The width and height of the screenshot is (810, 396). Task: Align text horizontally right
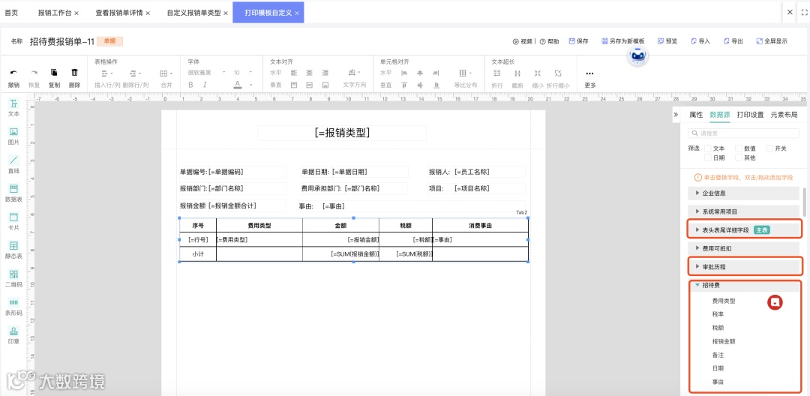(x=325, y=73)
